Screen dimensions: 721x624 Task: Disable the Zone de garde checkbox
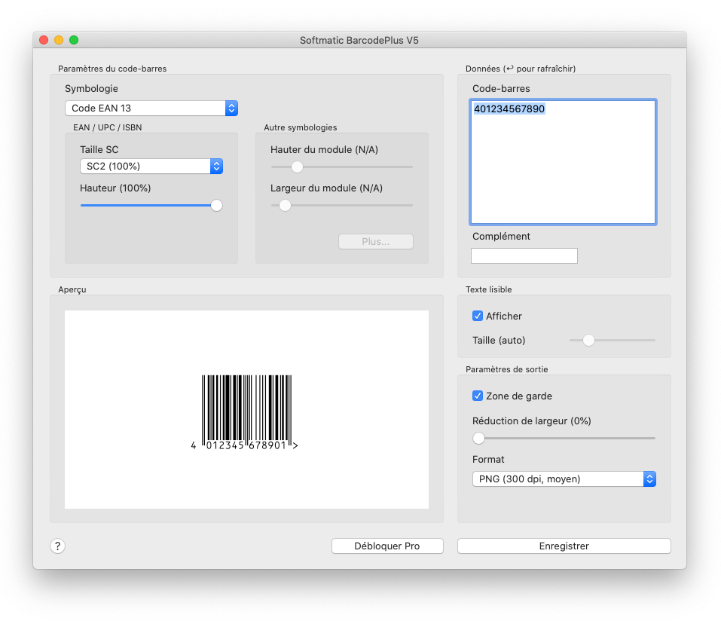pyautogui.click(x=478, y=396)
